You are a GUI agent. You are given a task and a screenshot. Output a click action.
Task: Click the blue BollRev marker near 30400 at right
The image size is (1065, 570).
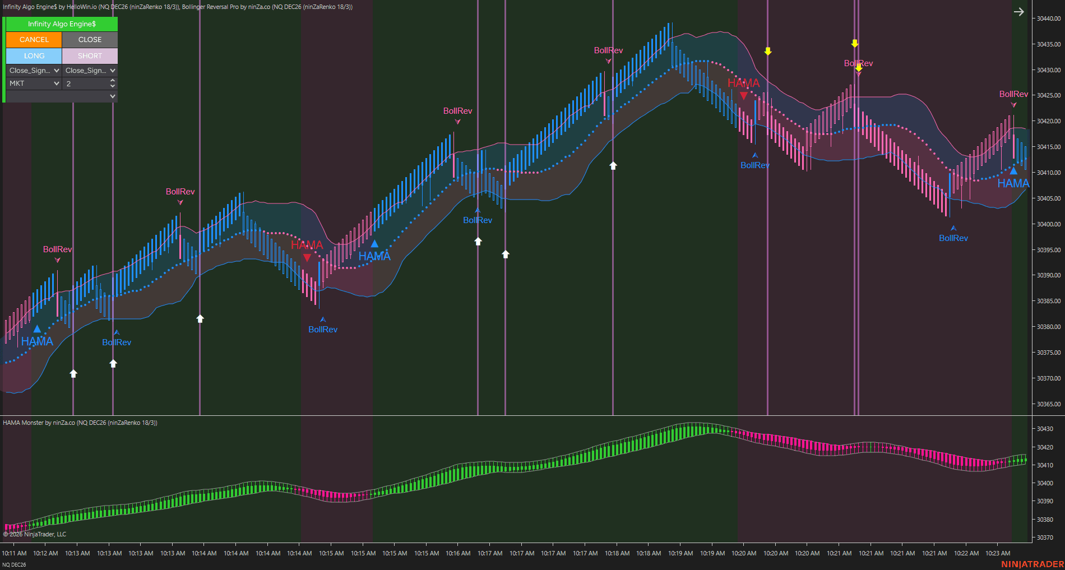953,238
